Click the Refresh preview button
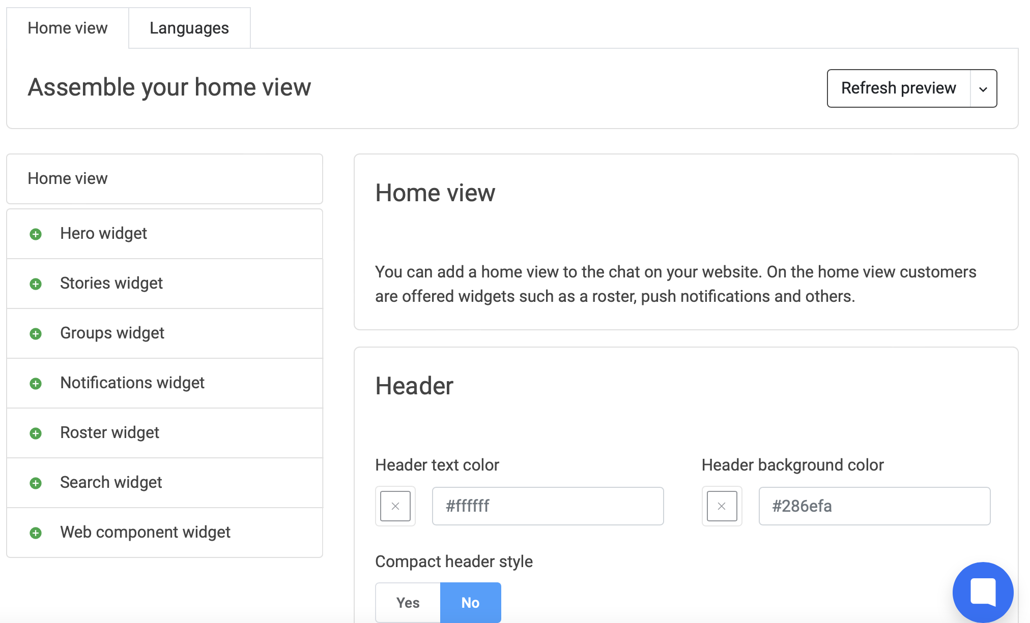The width and height of the screenshot is (1030, 623). (x=898, y=88)
